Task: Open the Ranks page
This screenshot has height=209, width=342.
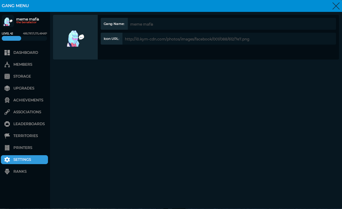Action: coord(24,171)
